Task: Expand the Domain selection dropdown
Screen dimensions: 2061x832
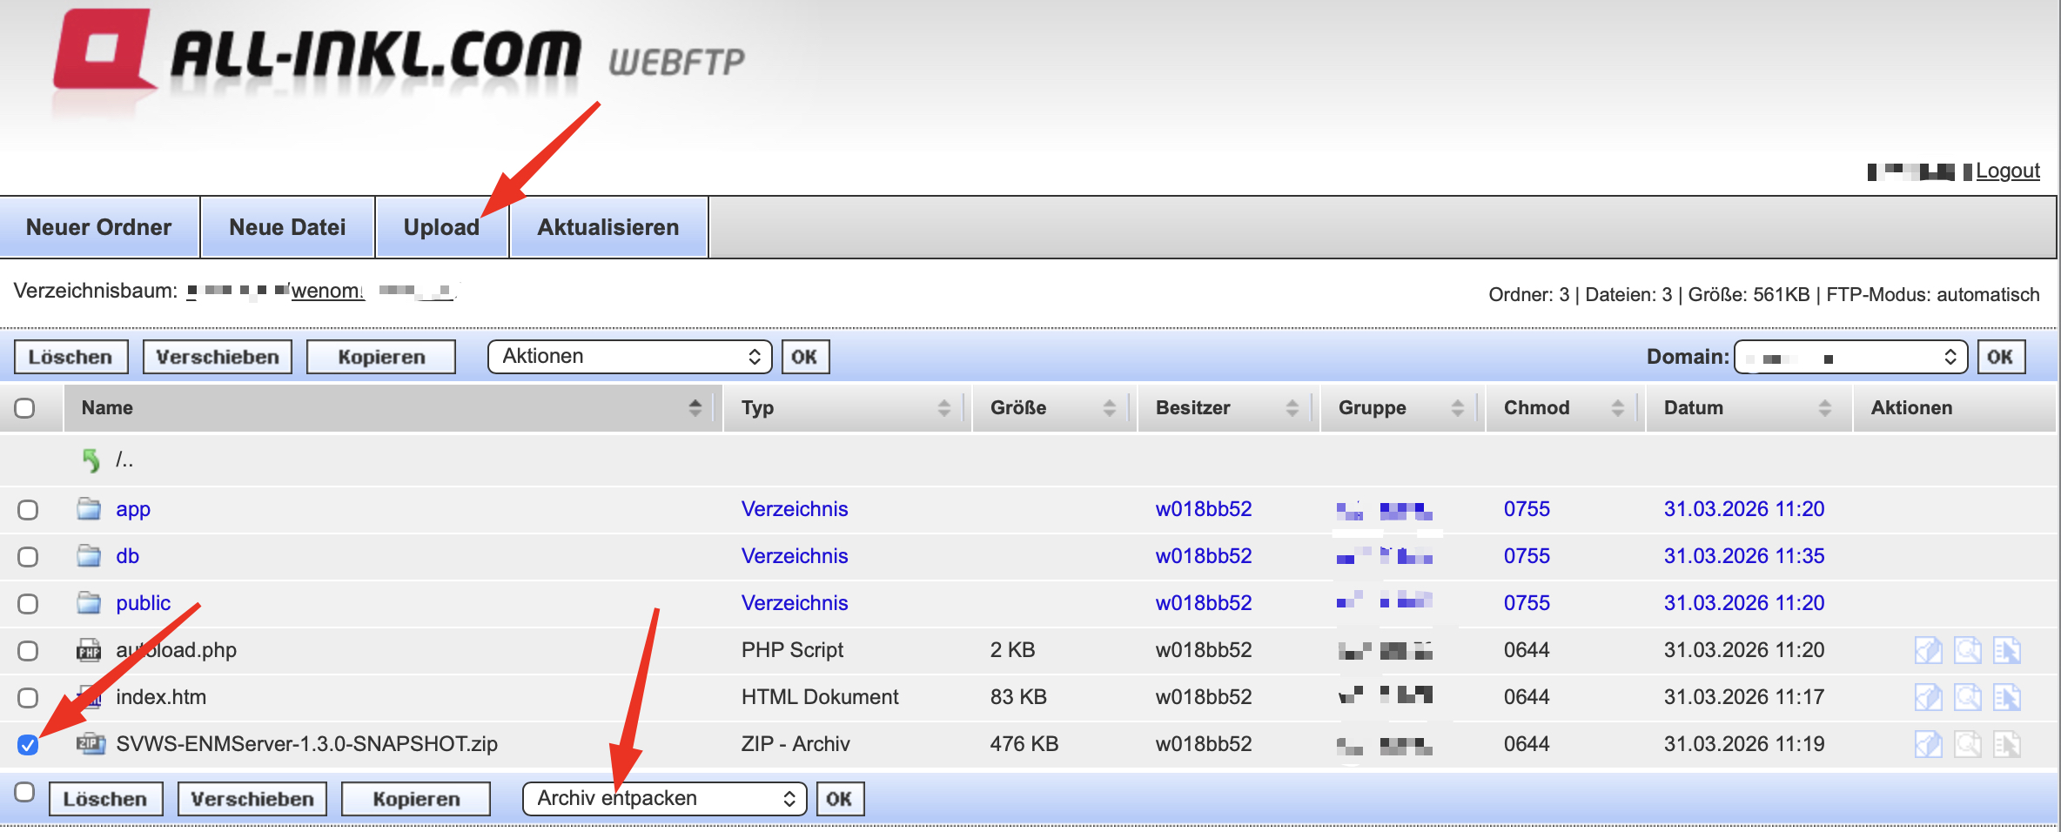Action: pos(1850,357)
